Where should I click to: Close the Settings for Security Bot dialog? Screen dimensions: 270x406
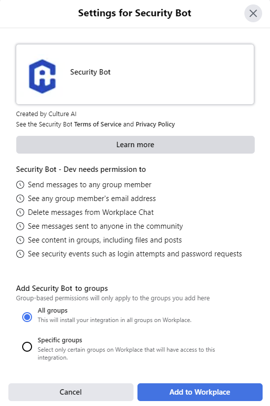pos(253,13)
